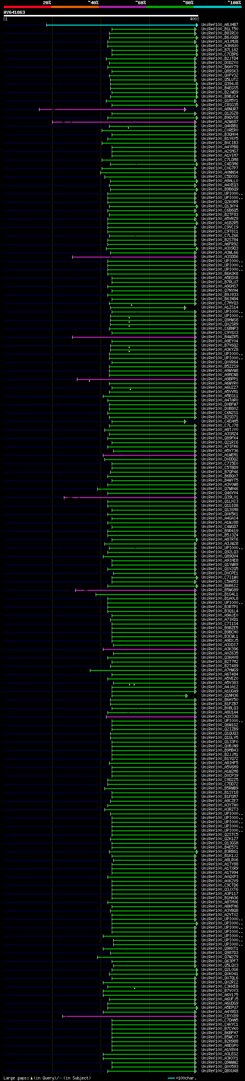Click the AV641863 query name label
245x1081 pixels.
pyautogui.click(x=14, y=12)
